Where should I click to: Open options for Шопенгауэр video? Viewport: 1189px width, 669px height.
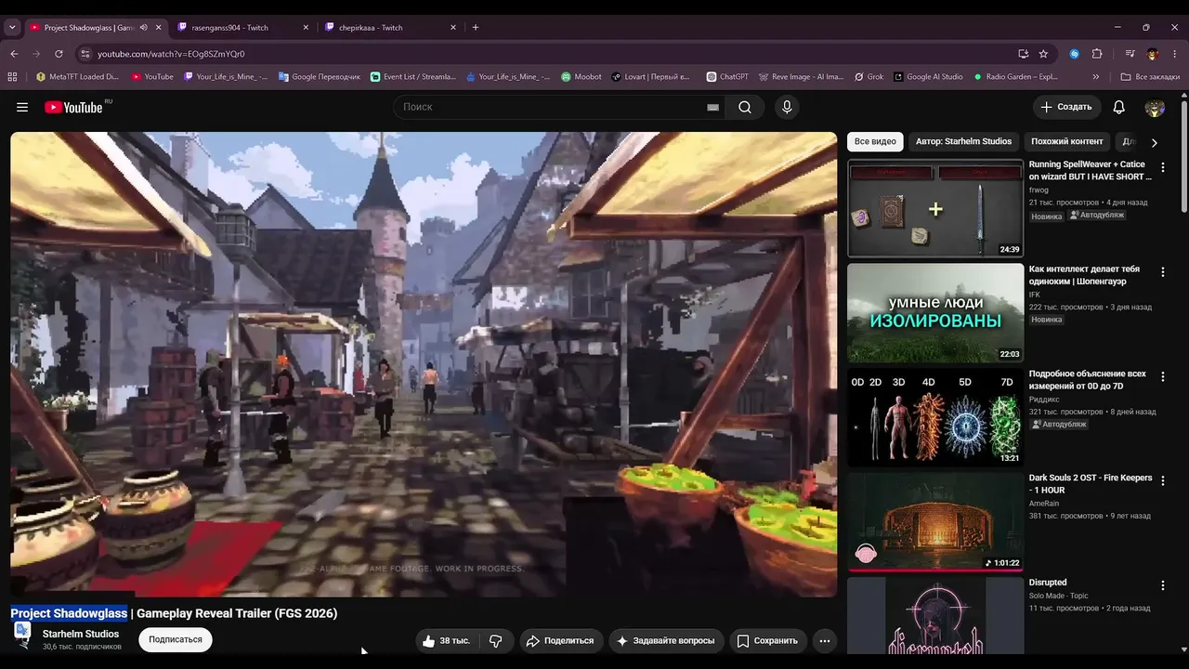click(x=1162, y=272)
